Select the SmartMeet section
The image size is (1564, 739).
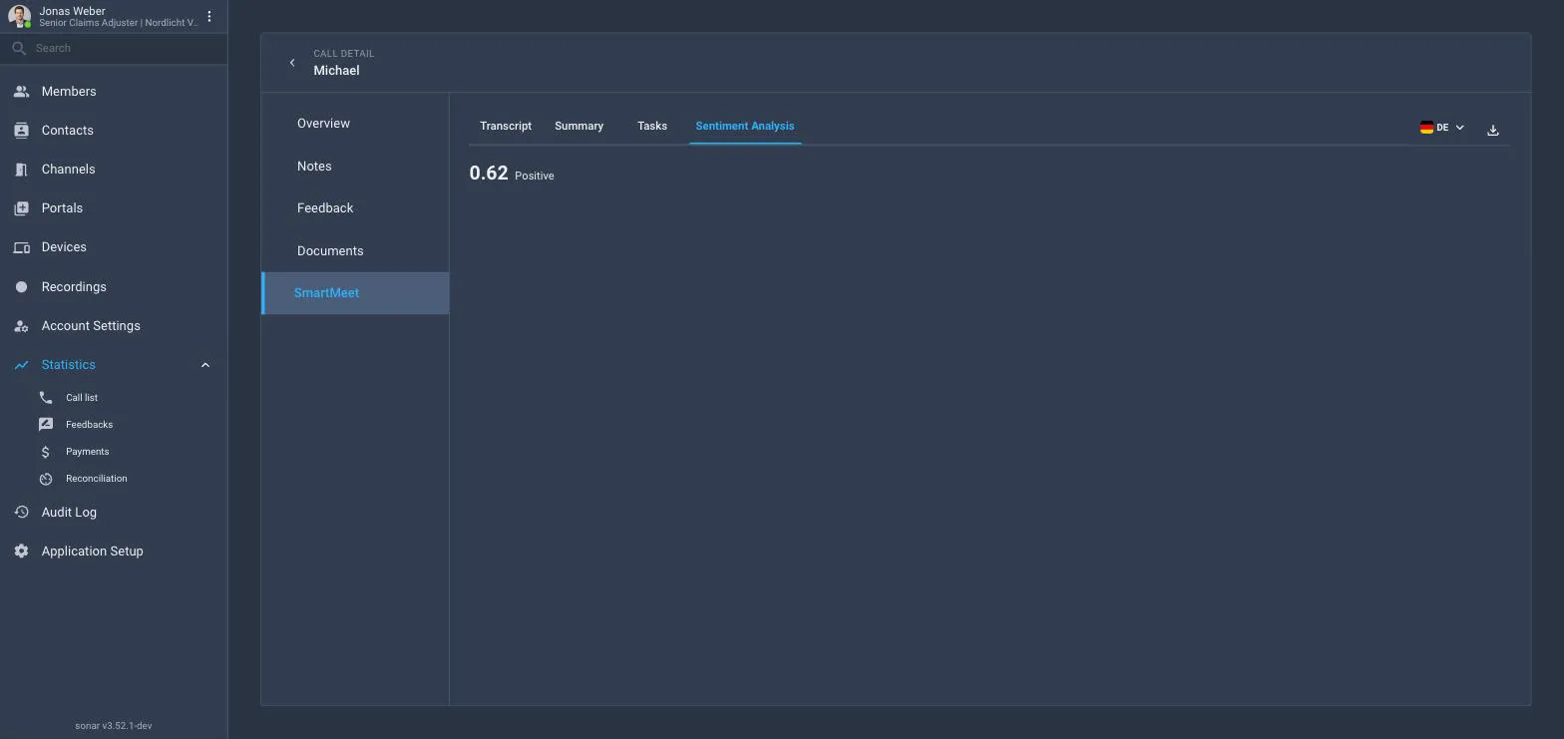pyautogui.click(x=355, y=293)
